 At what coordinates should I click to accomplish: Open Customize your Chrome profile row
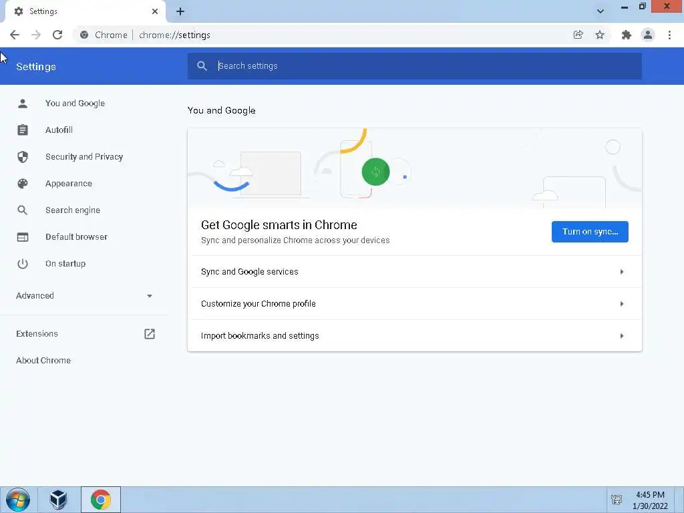click(x=414, y=304)
